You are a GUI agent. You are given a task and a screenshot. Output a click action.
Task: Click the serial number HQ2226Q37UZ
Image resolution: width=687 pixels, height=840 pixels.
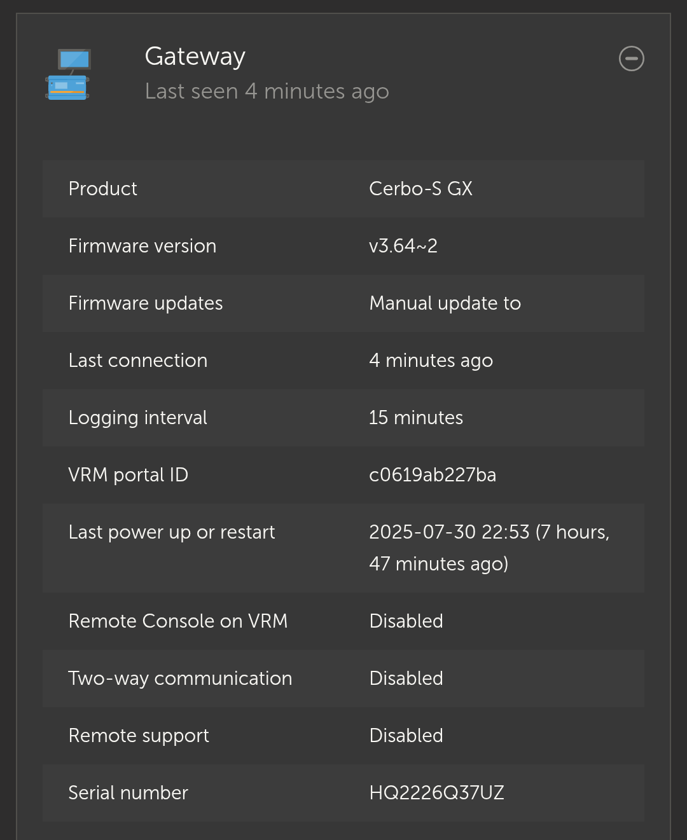[x=436, y=793]
